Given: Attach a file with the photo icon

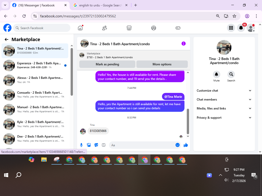Looking at the screenshot, I should tap(89, 145).
